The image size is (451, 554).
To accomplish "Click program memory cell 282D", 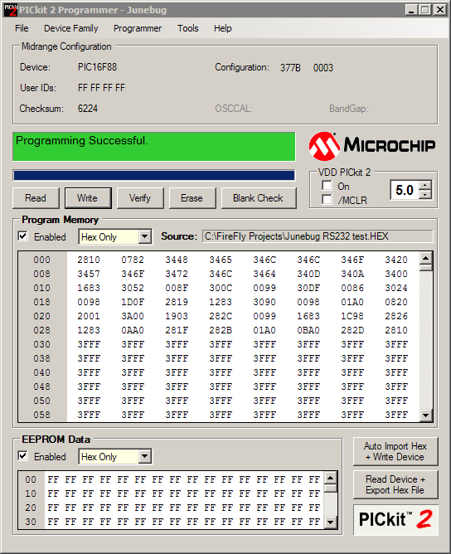I will (352, 330).
